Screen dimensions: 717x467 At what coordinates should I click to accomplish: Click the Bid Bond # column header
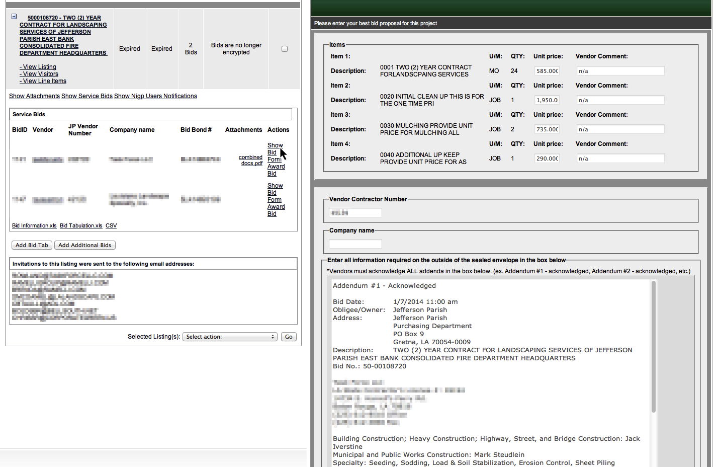[x=196, y=130]
